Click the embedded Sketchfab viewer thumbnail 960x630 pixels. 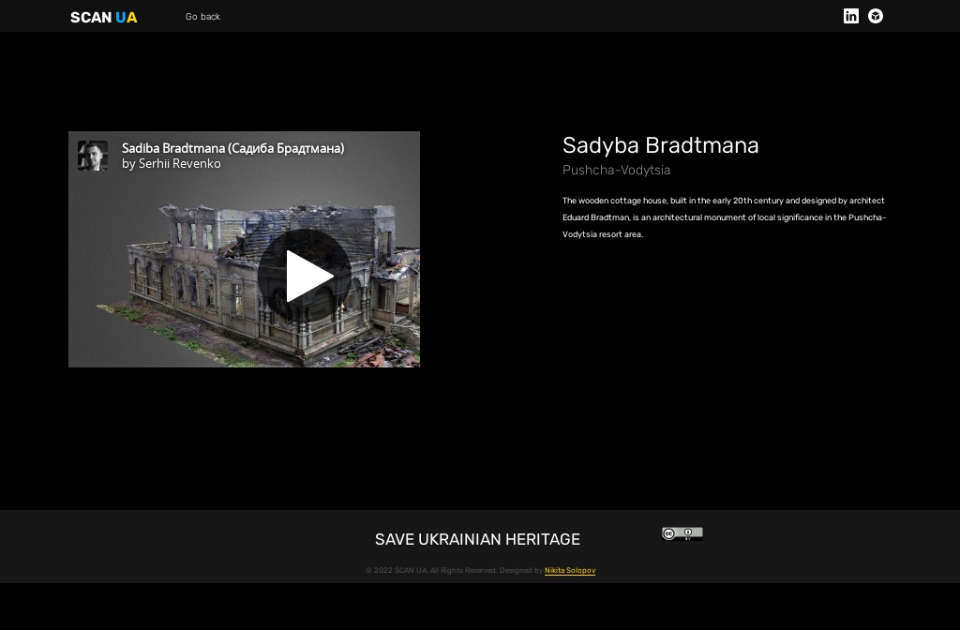[244, 275]
